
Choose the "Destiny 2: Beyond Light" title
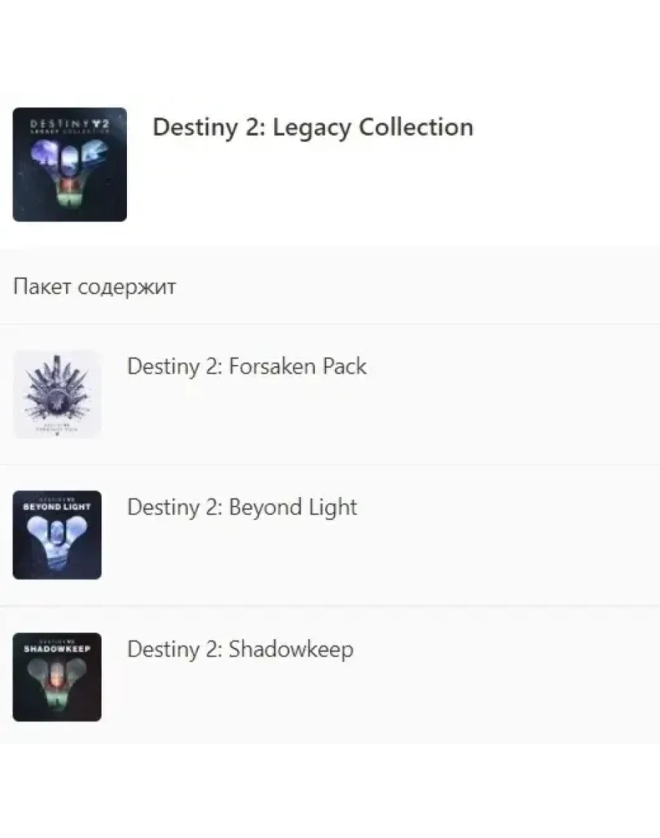(x=242, y=507)
